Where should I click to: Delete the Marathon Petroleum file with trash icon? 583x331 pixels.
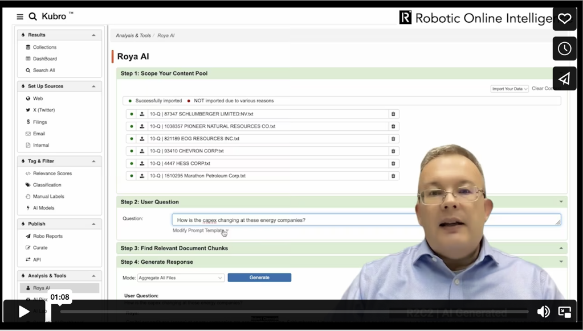pos(393,176)
